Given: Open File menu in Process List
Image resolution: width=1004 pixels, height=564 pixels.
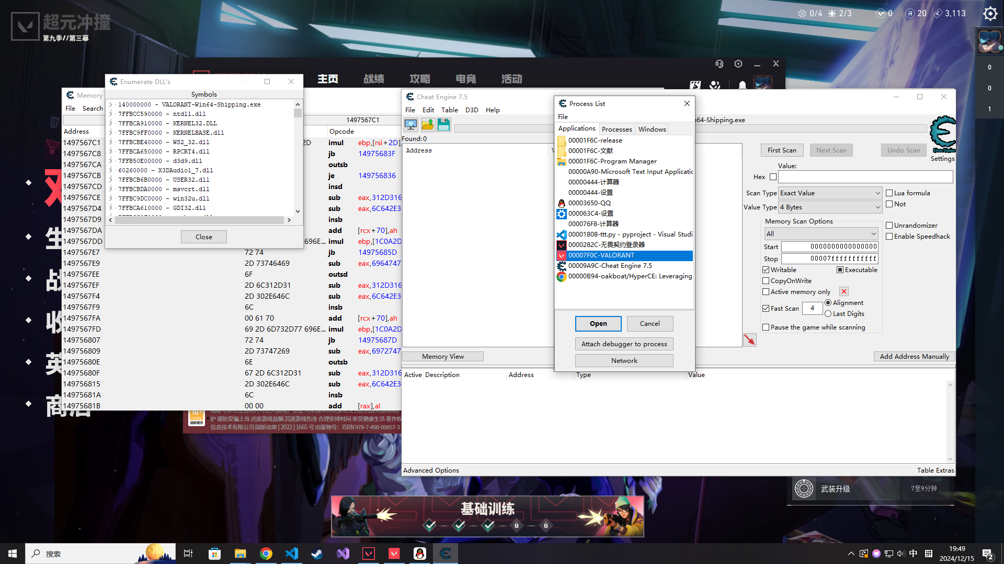Looking at the screenshot, I should tap(563, 117).
